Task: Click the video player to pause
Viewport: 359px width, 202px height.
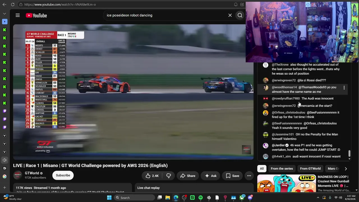Action: pos(133,92)
